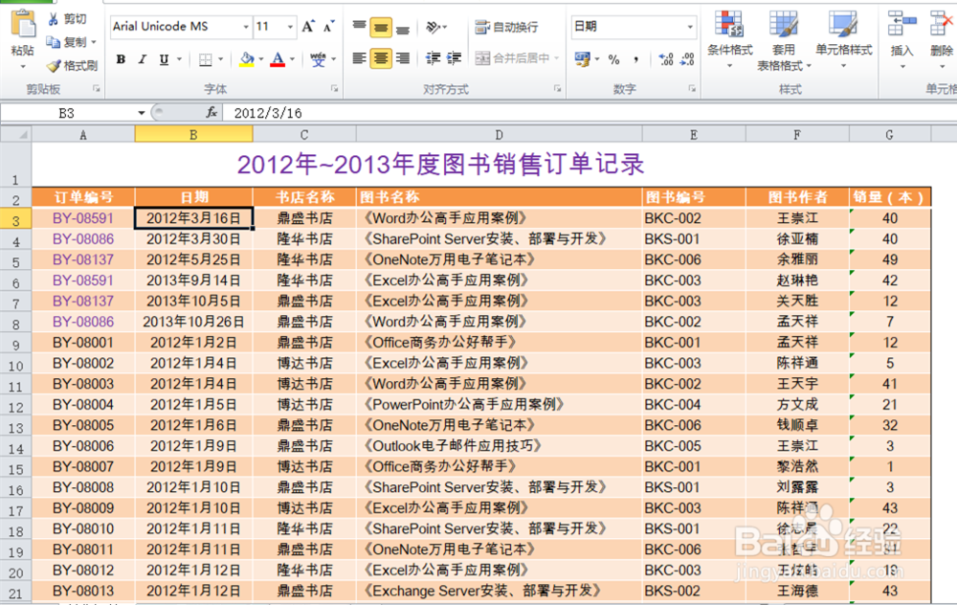The image size is (957, 605).
Task: Click the title 2012年~2013年度图书销售订单记录
Action: (x=440, y=165)
